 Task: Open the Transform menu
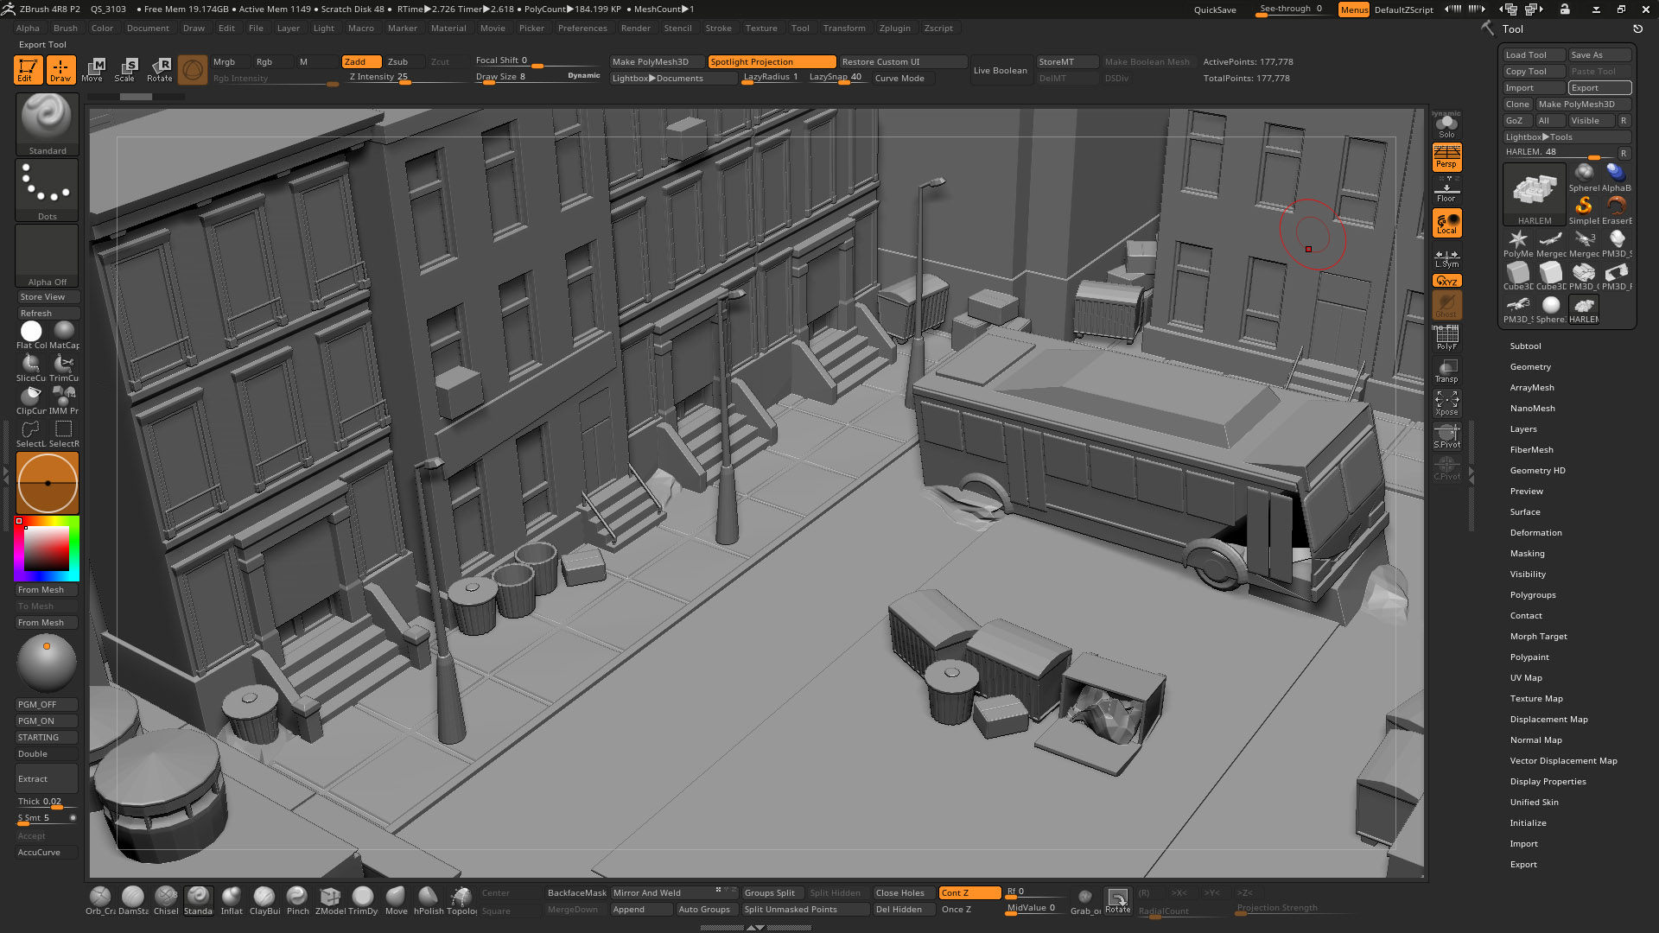844,28
